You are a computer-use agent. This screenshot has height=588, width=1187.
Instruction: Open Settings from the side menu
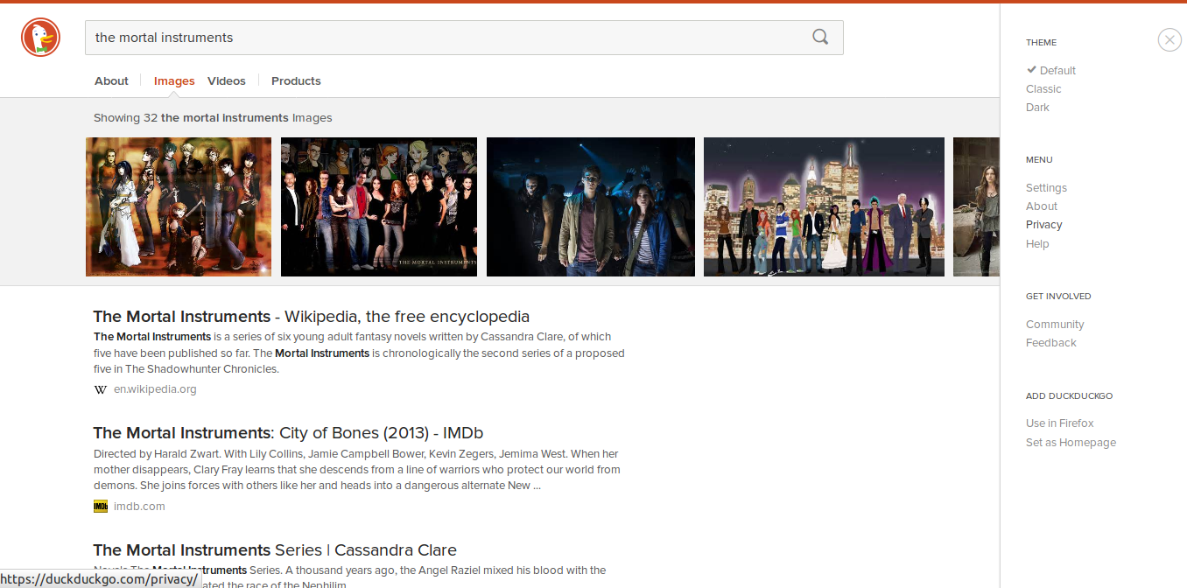coord(1046,187)
